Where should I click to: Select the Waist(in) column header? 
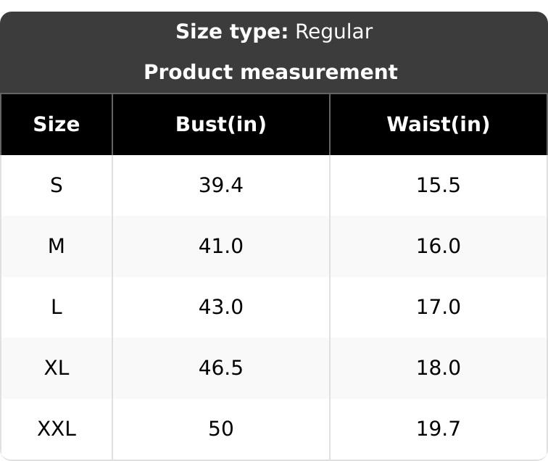(x=438, y=125)
